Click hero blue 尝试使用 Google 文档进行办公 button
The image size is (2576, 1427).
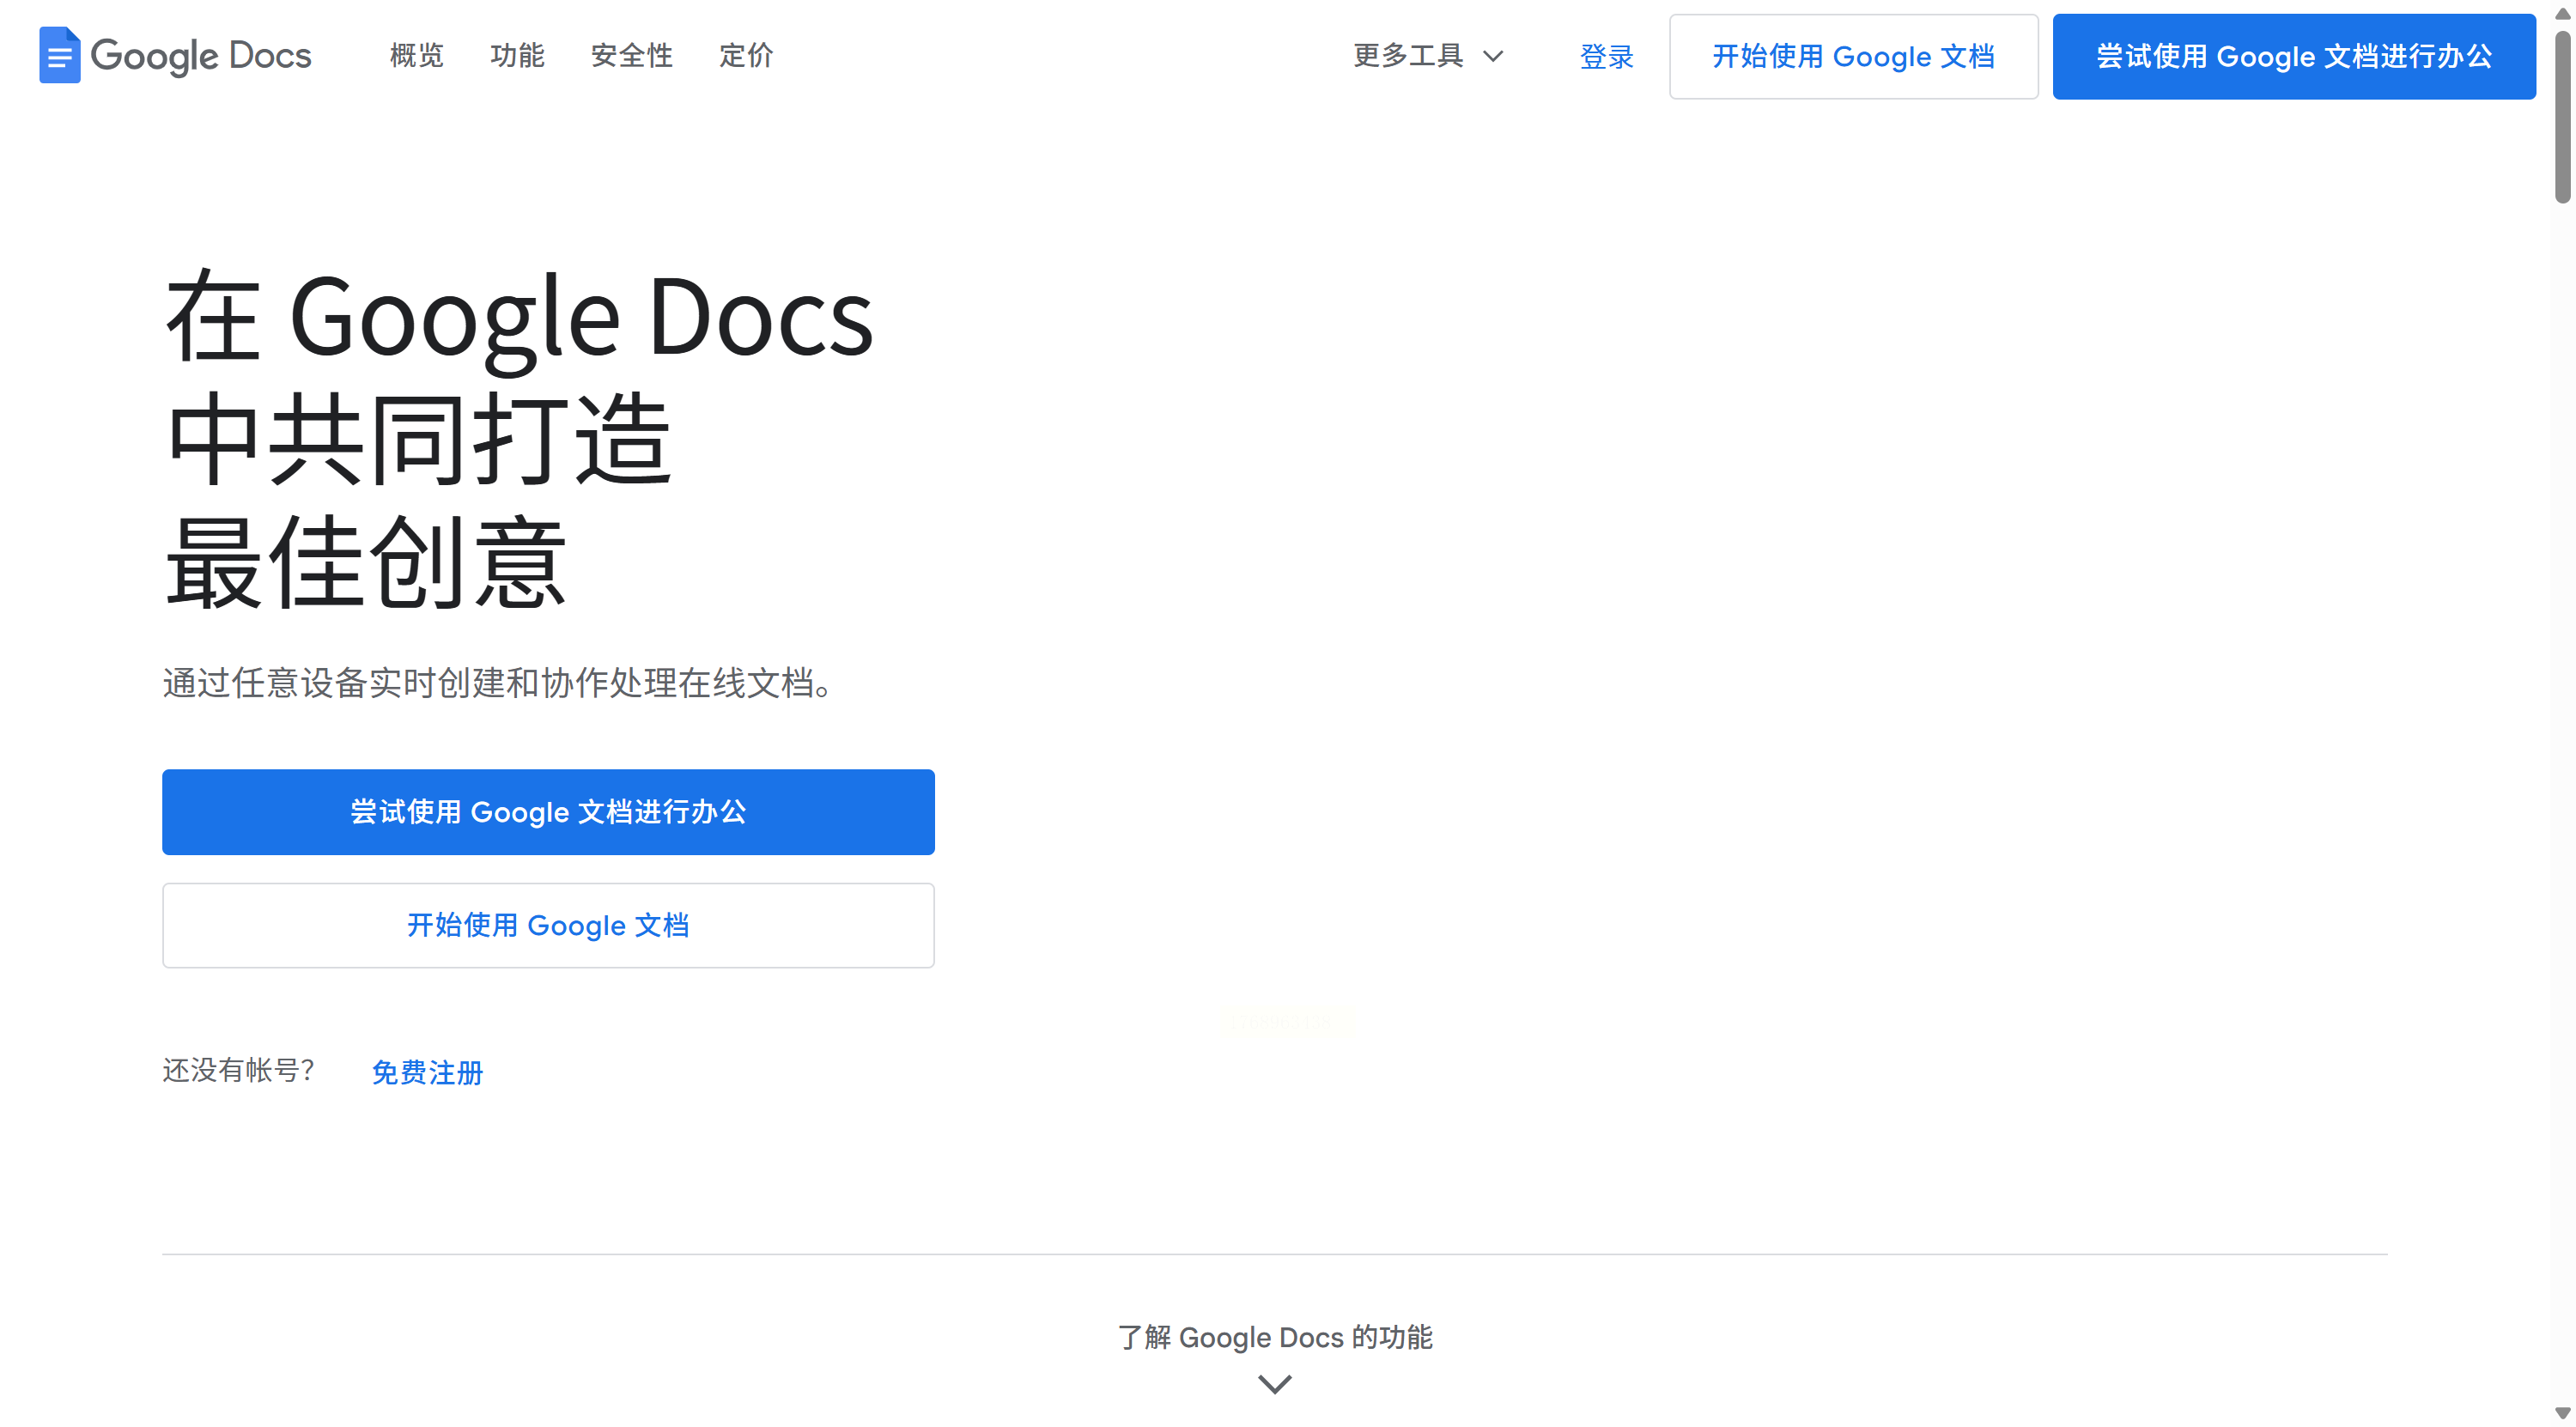[548, 812]
